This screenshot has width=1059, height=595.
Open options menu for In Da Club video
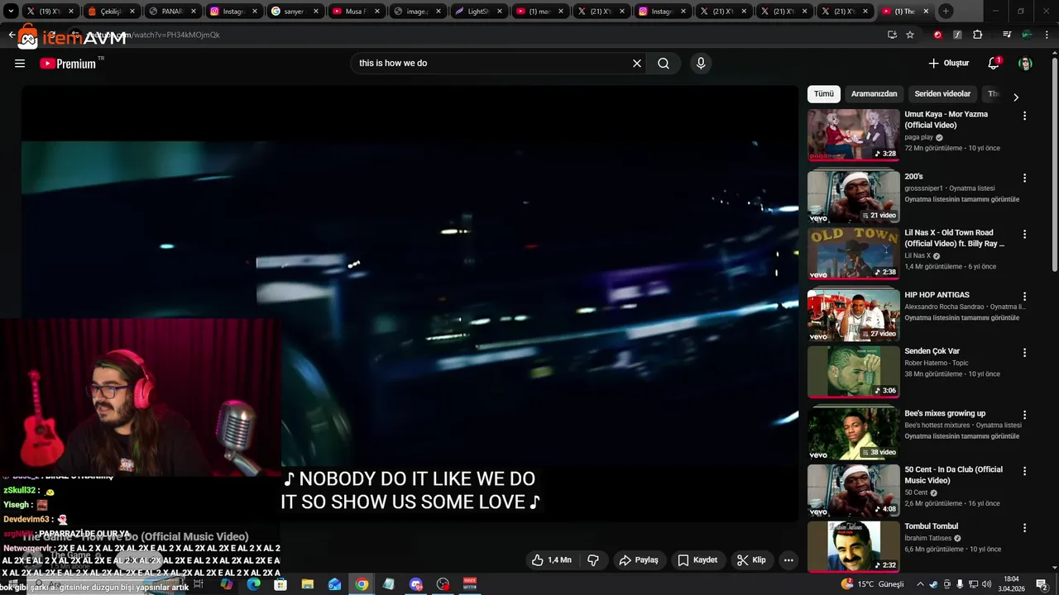click(1024, 471)
